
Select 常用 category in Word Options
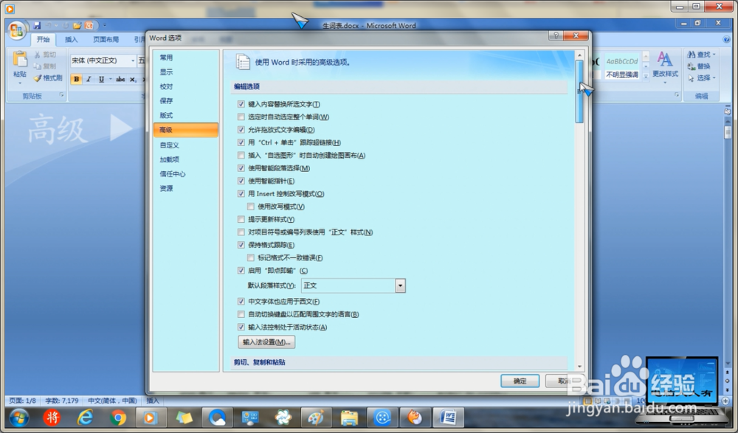pyautogui.click(x=185, y=58)
